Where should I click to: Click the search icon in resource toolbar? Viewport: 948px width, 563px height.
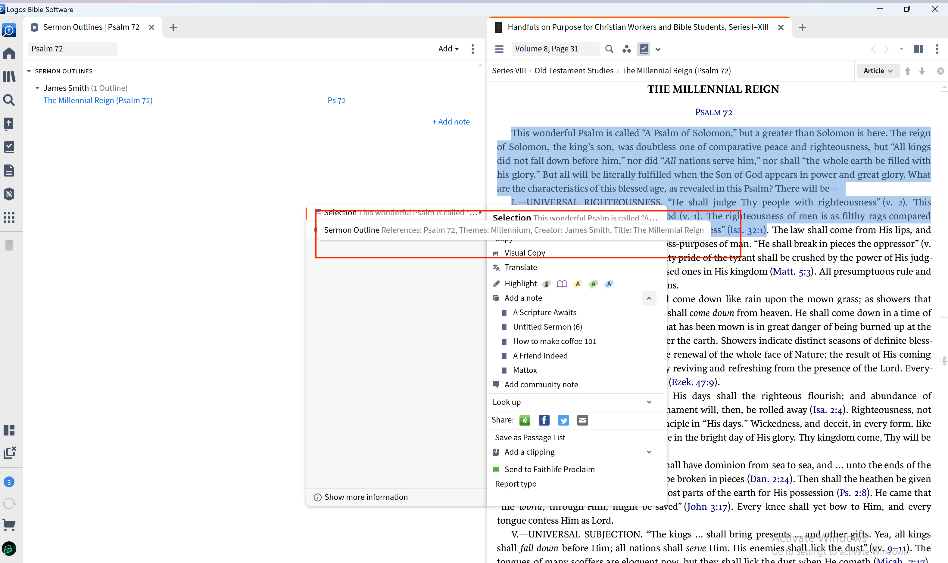609,49
